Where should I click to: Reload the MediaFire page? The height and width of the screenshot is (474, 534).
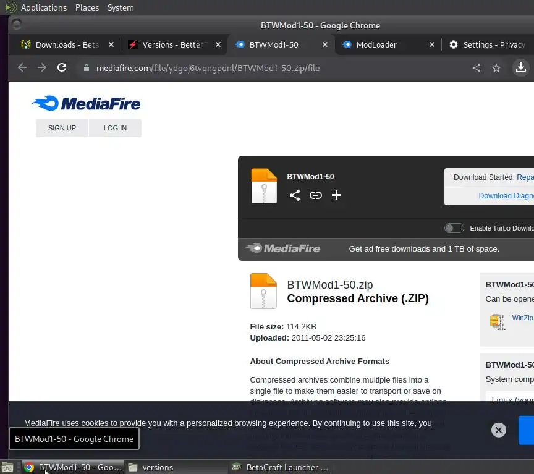[x=62, y=68]
